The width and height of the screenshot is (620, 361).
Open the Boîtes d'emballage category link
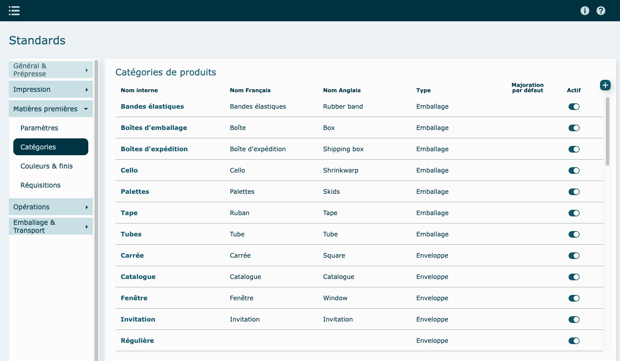[154, 128]
